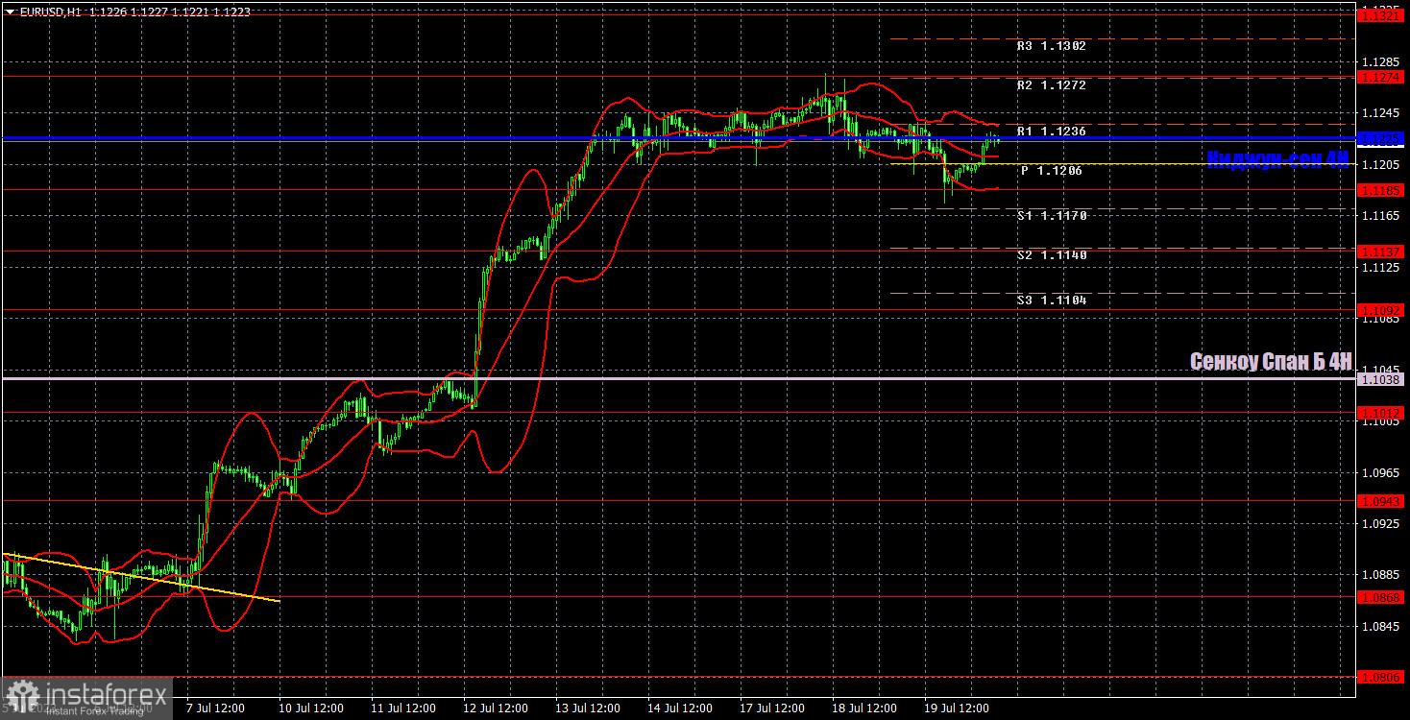
Task: Click the 18 Jul 12:00 time label
Action: [863, 708]
